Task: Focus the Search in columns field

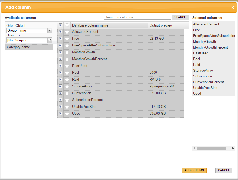Action: (x=137, y=17)
